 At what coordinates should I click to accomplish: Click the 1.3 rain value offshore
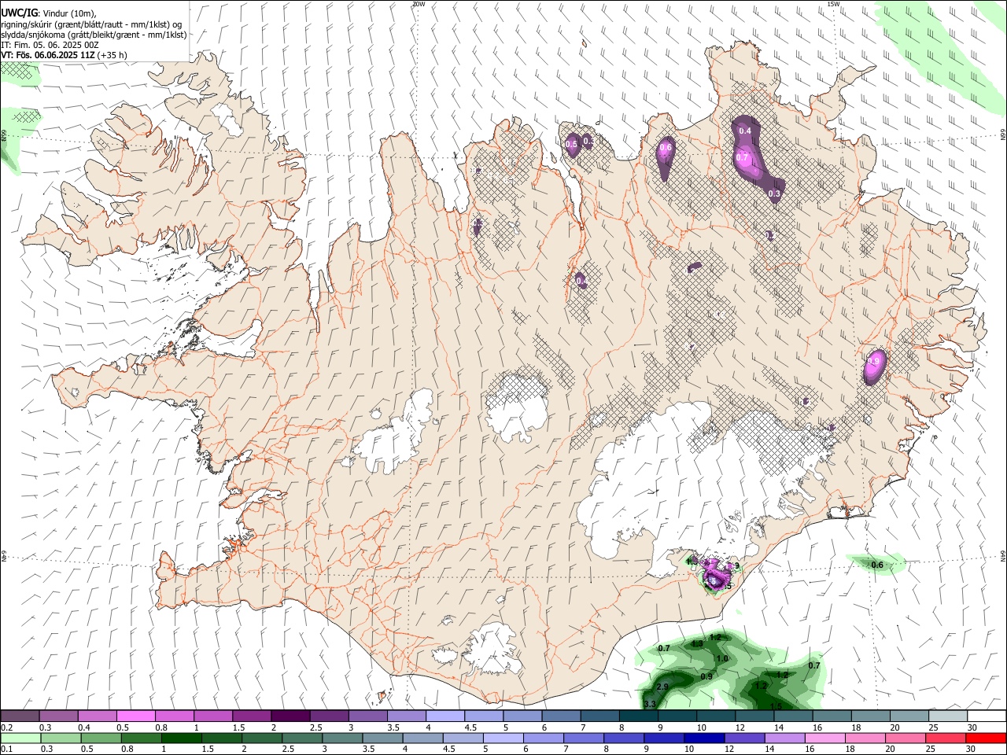(x=697, y=644)
